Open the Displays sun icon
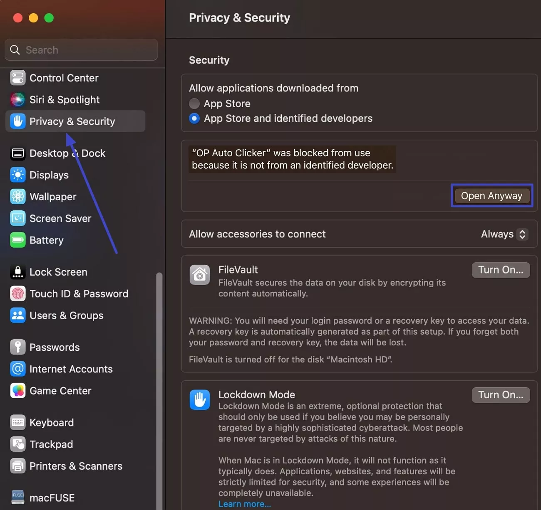This screenshot has height=510, width=541. (x=18, y=175)
